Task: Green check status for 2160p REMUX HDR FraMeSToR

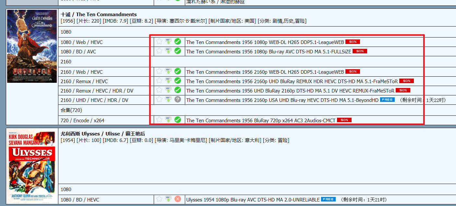Action: coord(177,80)
